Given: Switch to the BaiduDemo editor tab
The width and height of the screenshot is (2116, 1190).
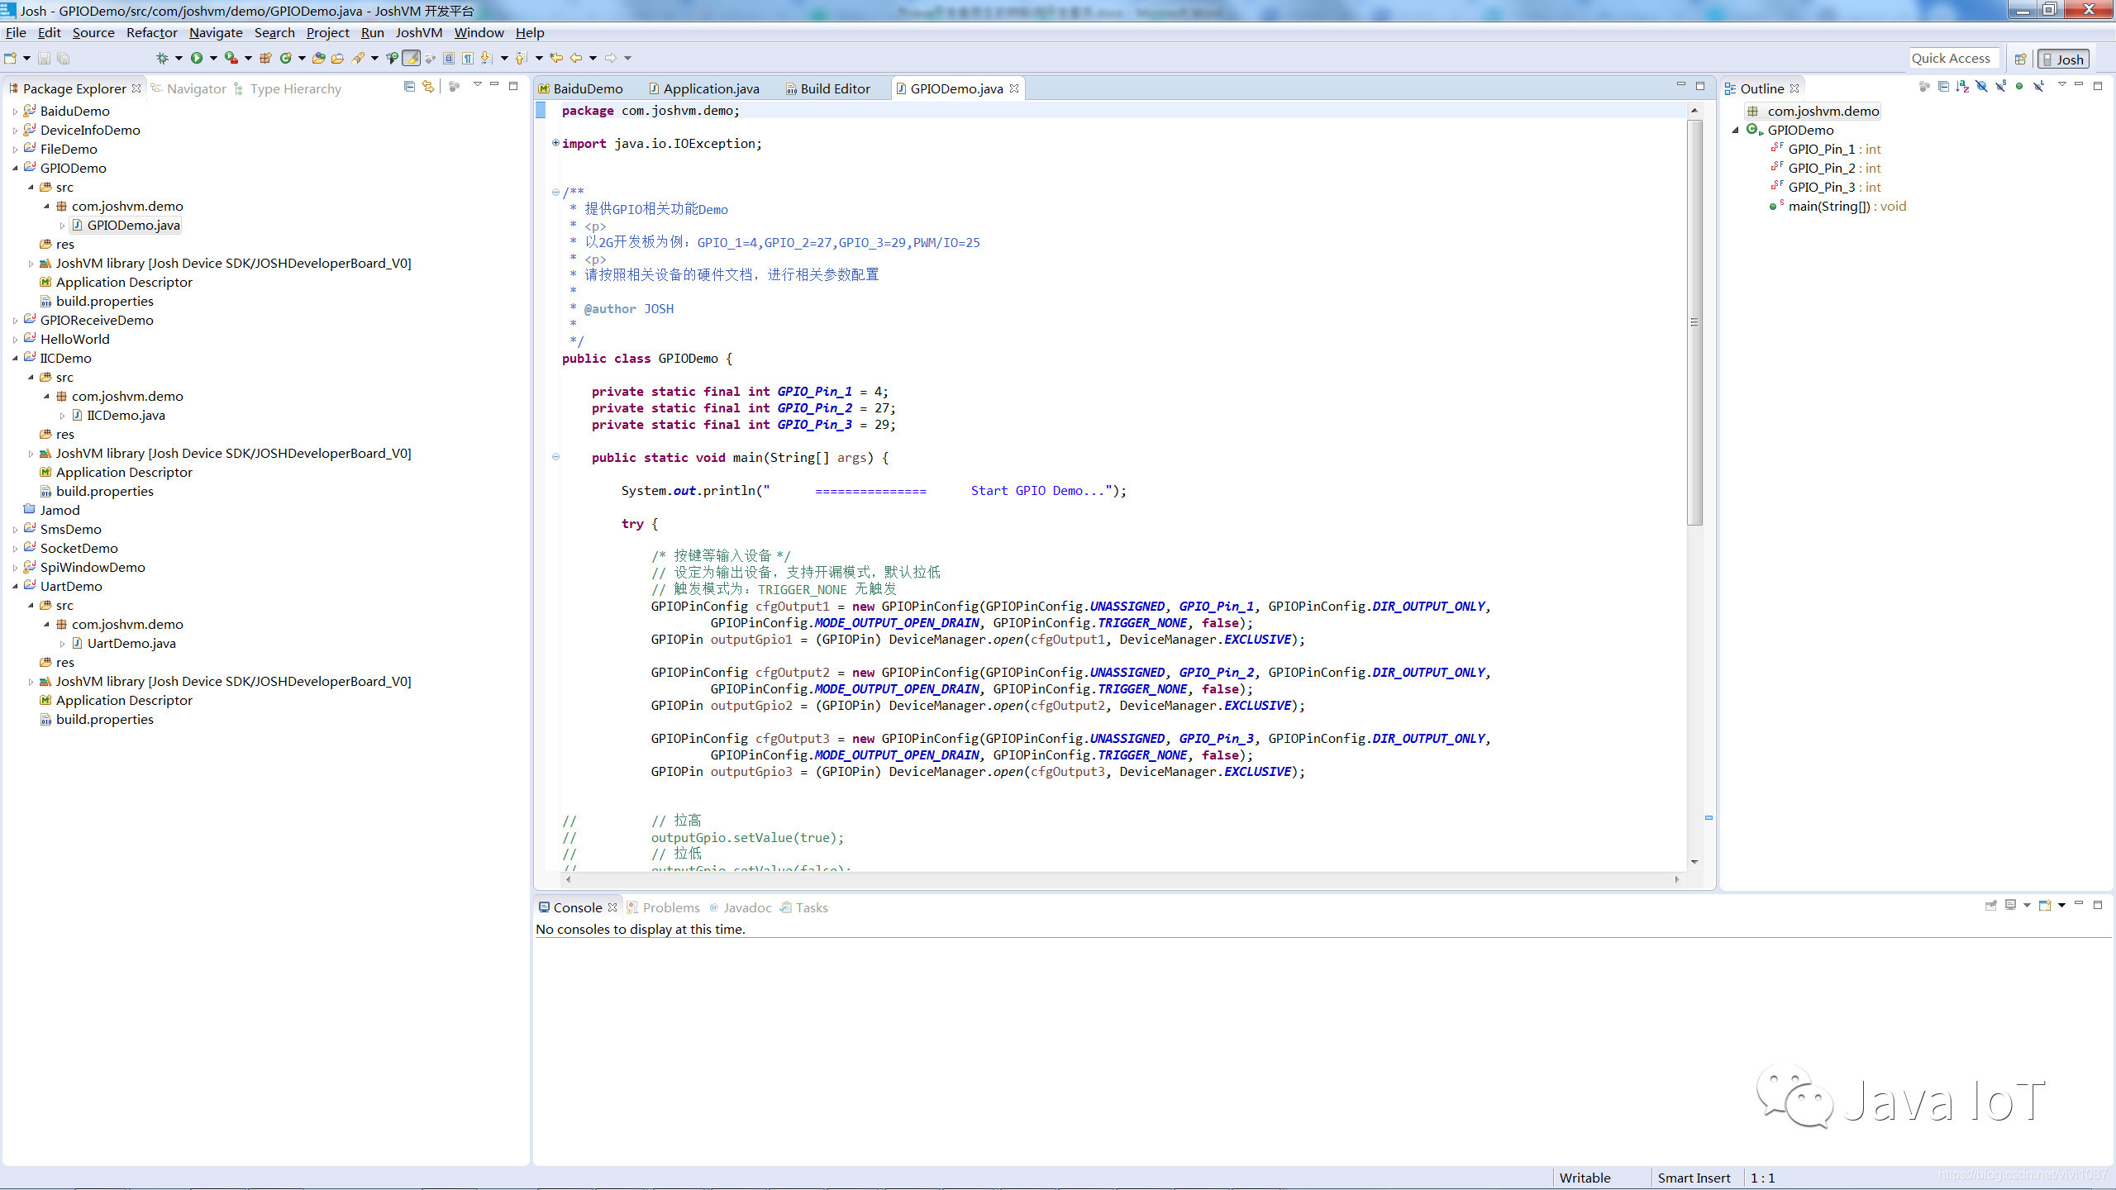Looking at the screenshot, I should (580, 88).
